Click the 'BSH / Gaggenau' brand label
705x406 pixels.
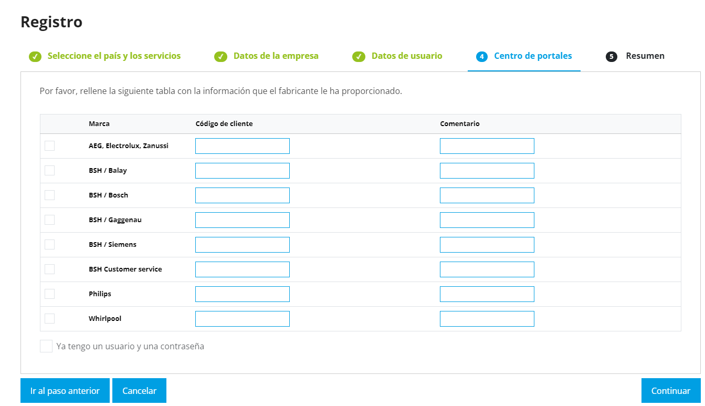115,220
